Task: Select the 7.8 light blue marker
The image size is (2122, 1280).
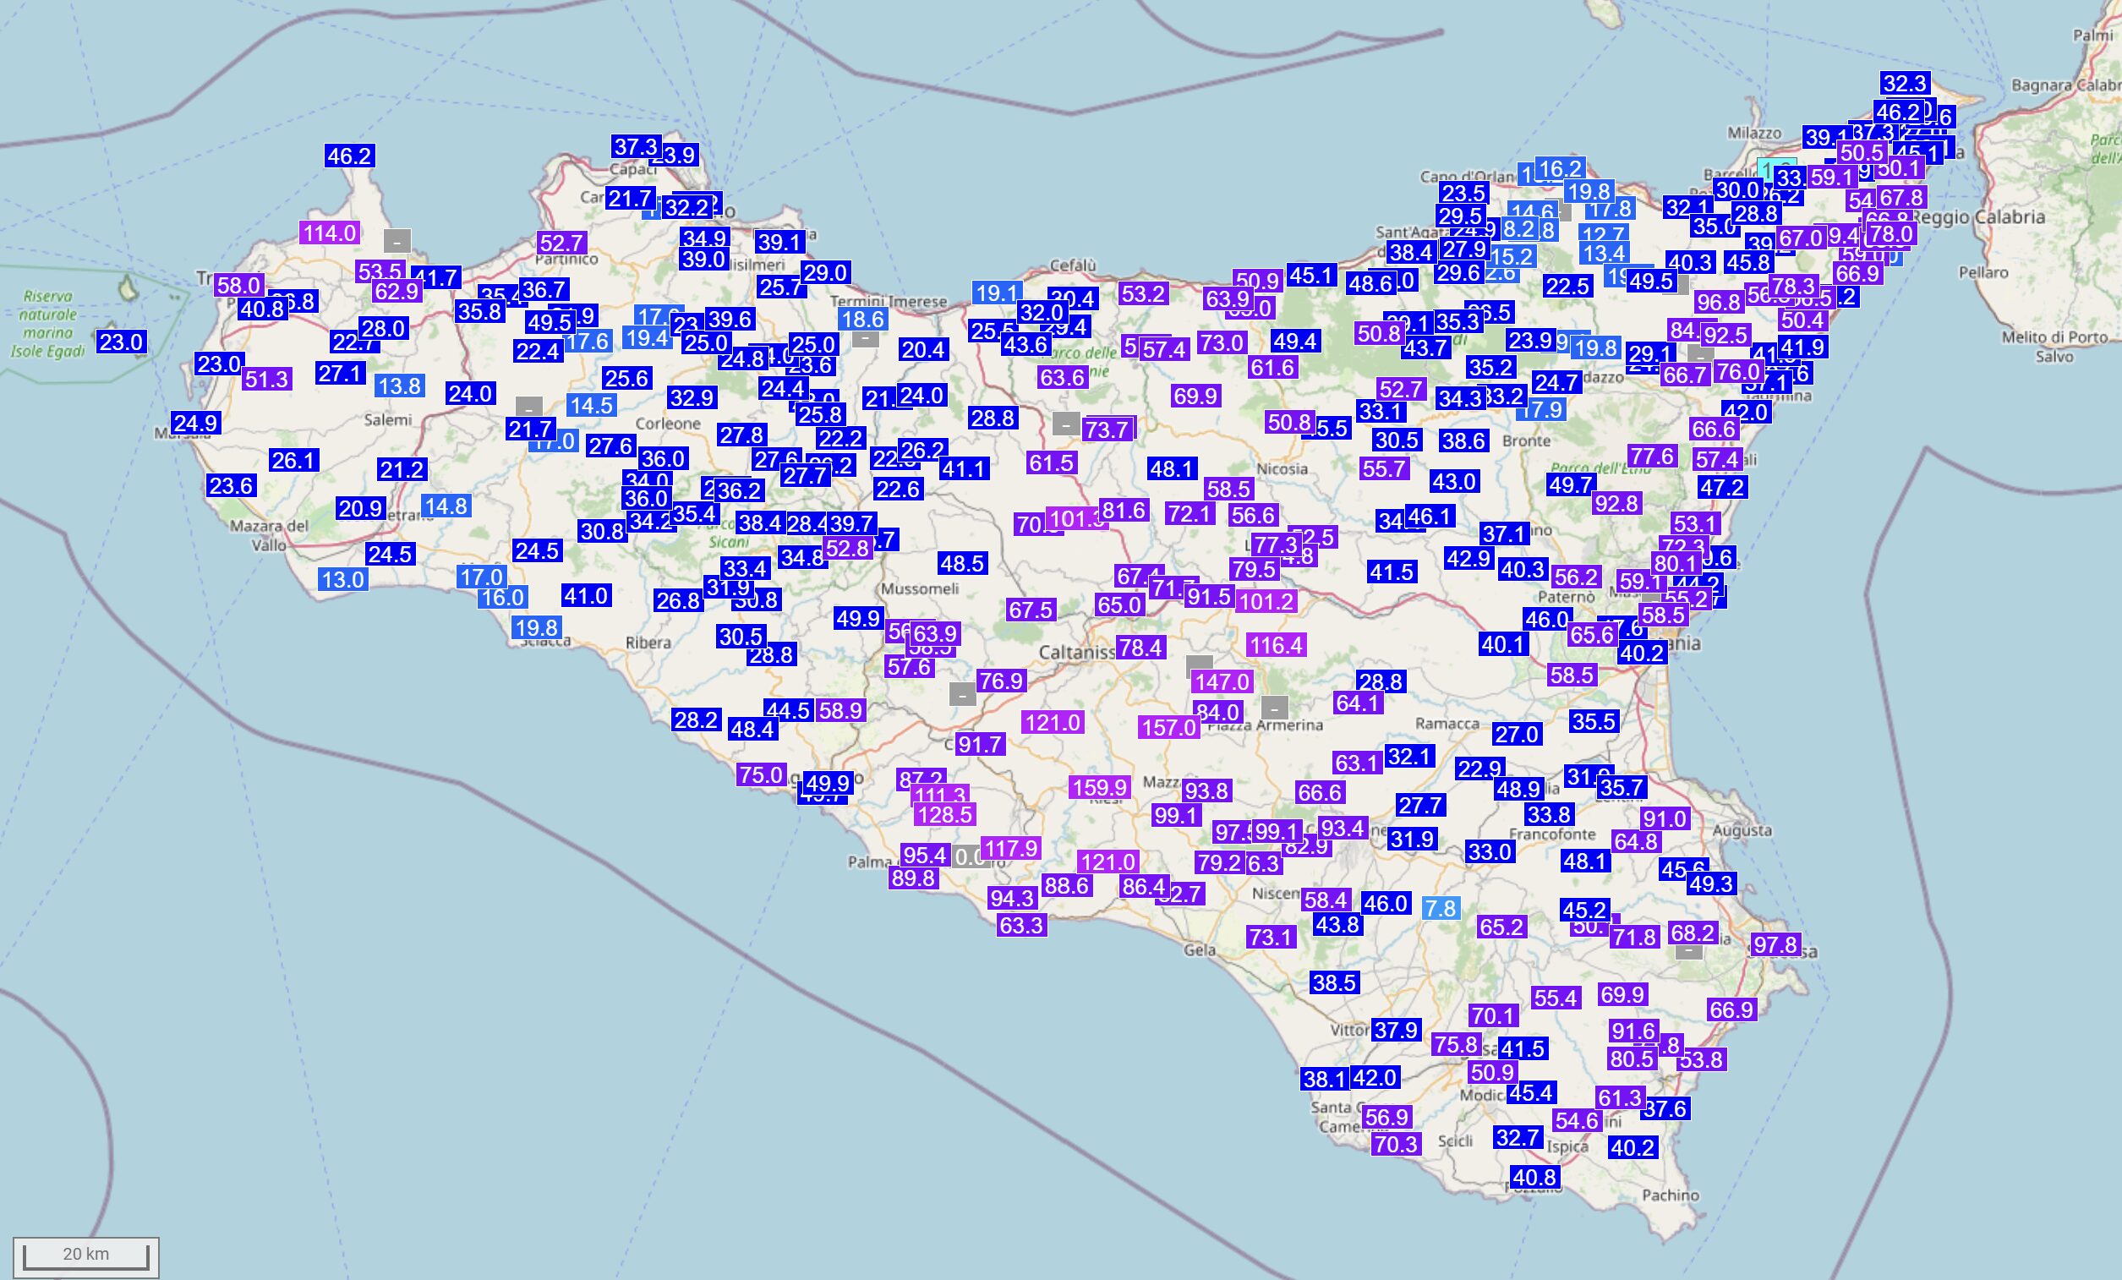Action: 1440,908
